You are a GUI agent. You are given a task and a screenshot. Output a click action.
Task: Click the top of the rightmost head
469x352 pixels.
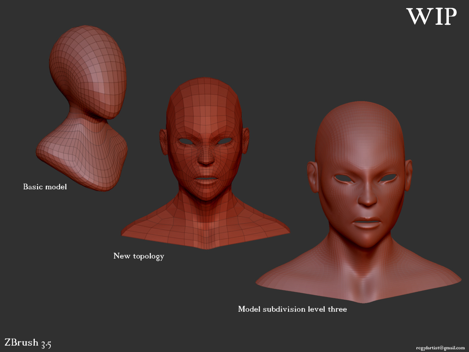click(x=360, y=103)
